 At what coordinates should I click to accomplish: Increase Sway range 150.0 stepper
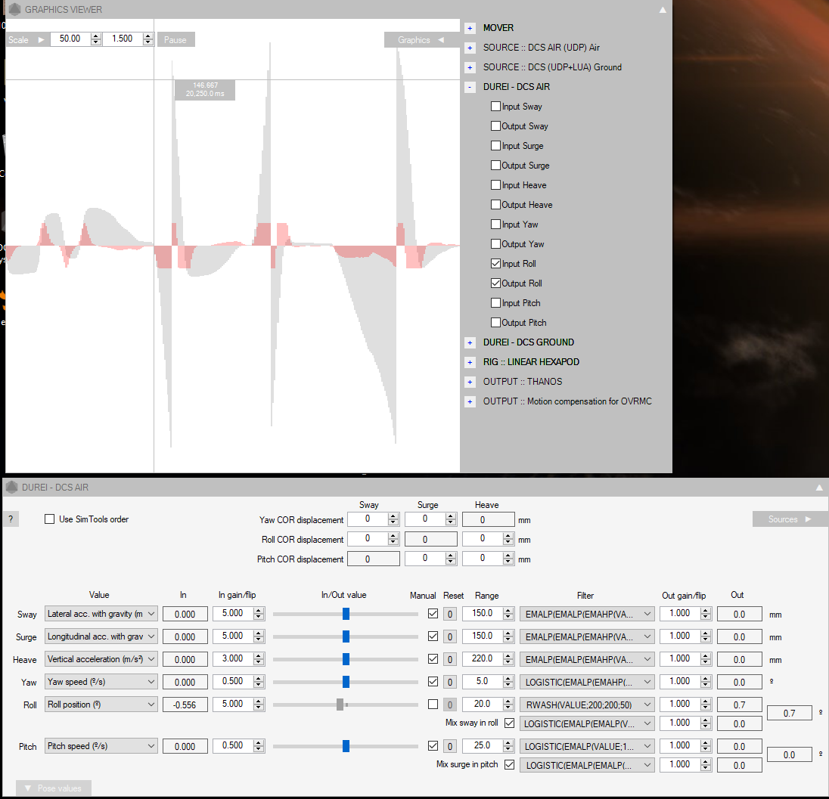point(508,610)
